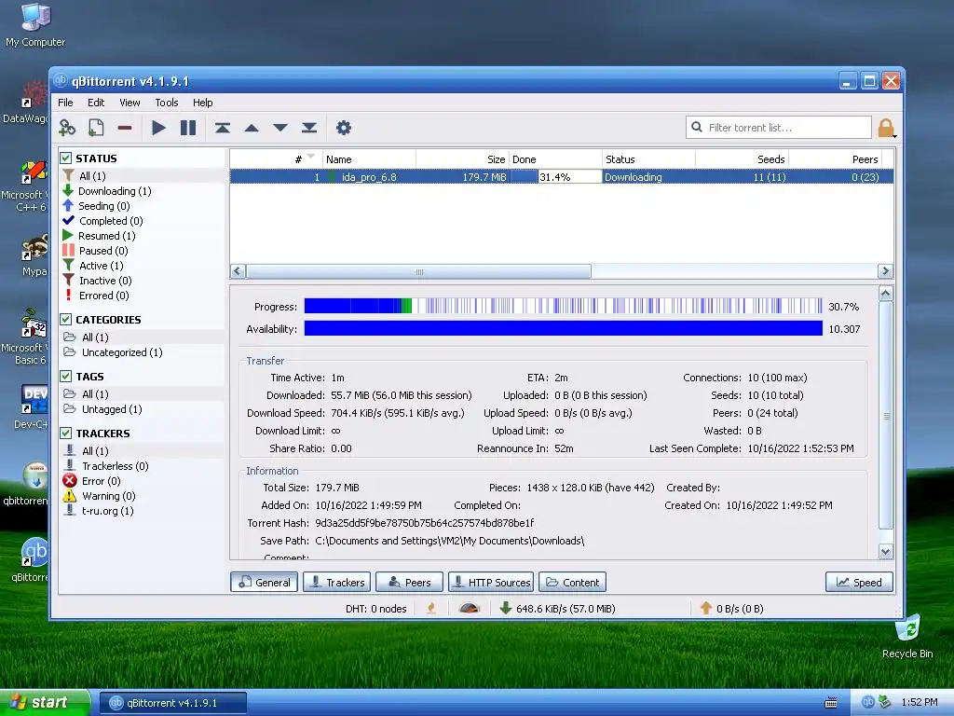Open the Speed graph button
The width and height of the screenshot is (954, 716).
859,582
